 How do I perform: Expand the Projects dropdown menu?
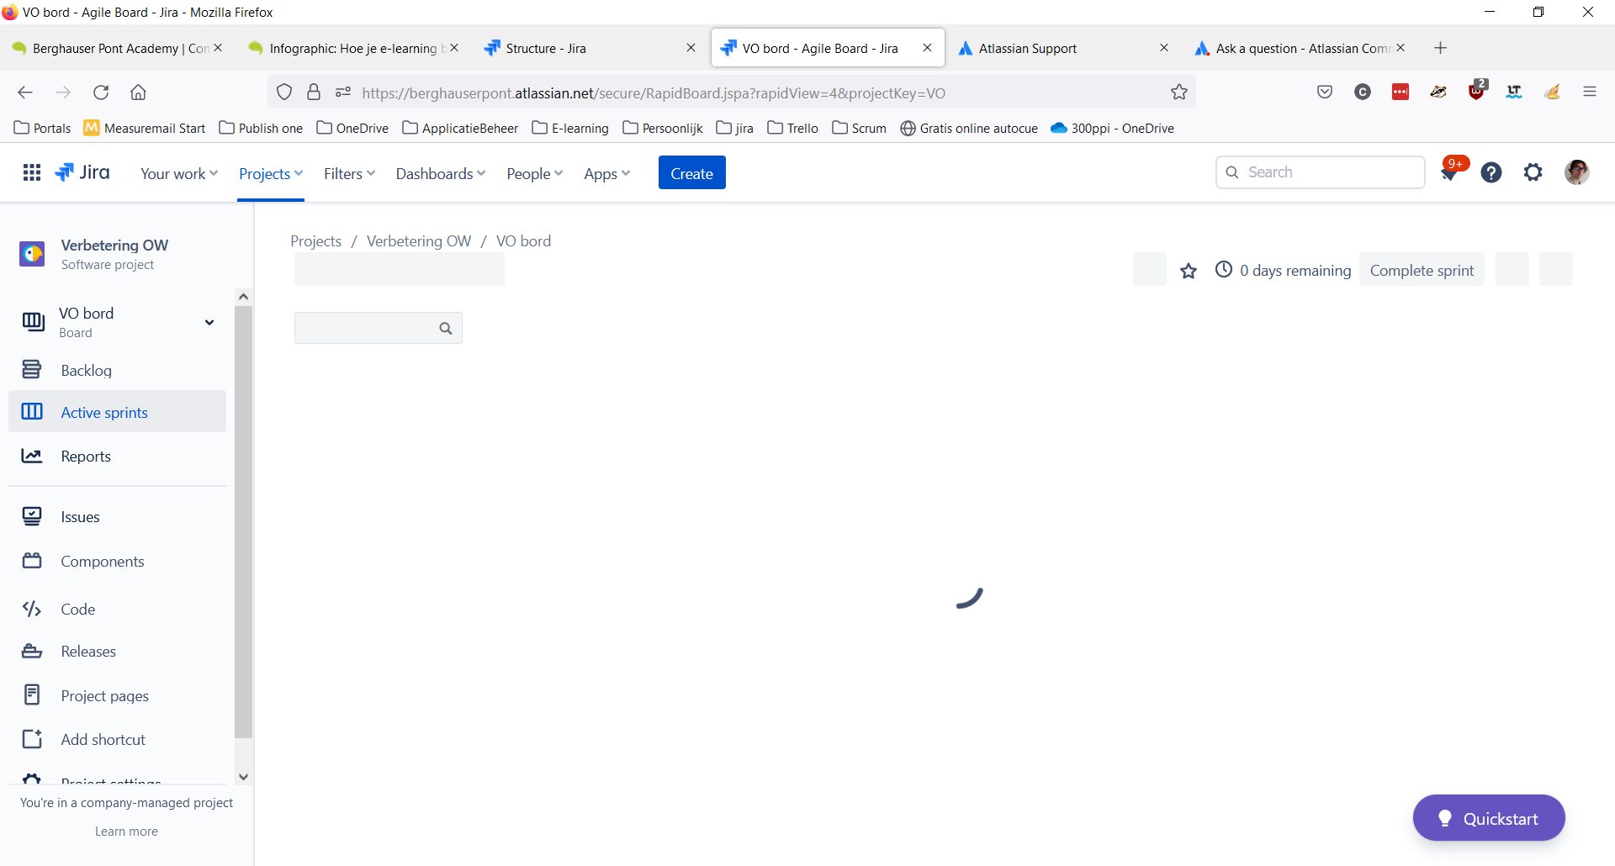pyautogui.click(x=271, y=173)
